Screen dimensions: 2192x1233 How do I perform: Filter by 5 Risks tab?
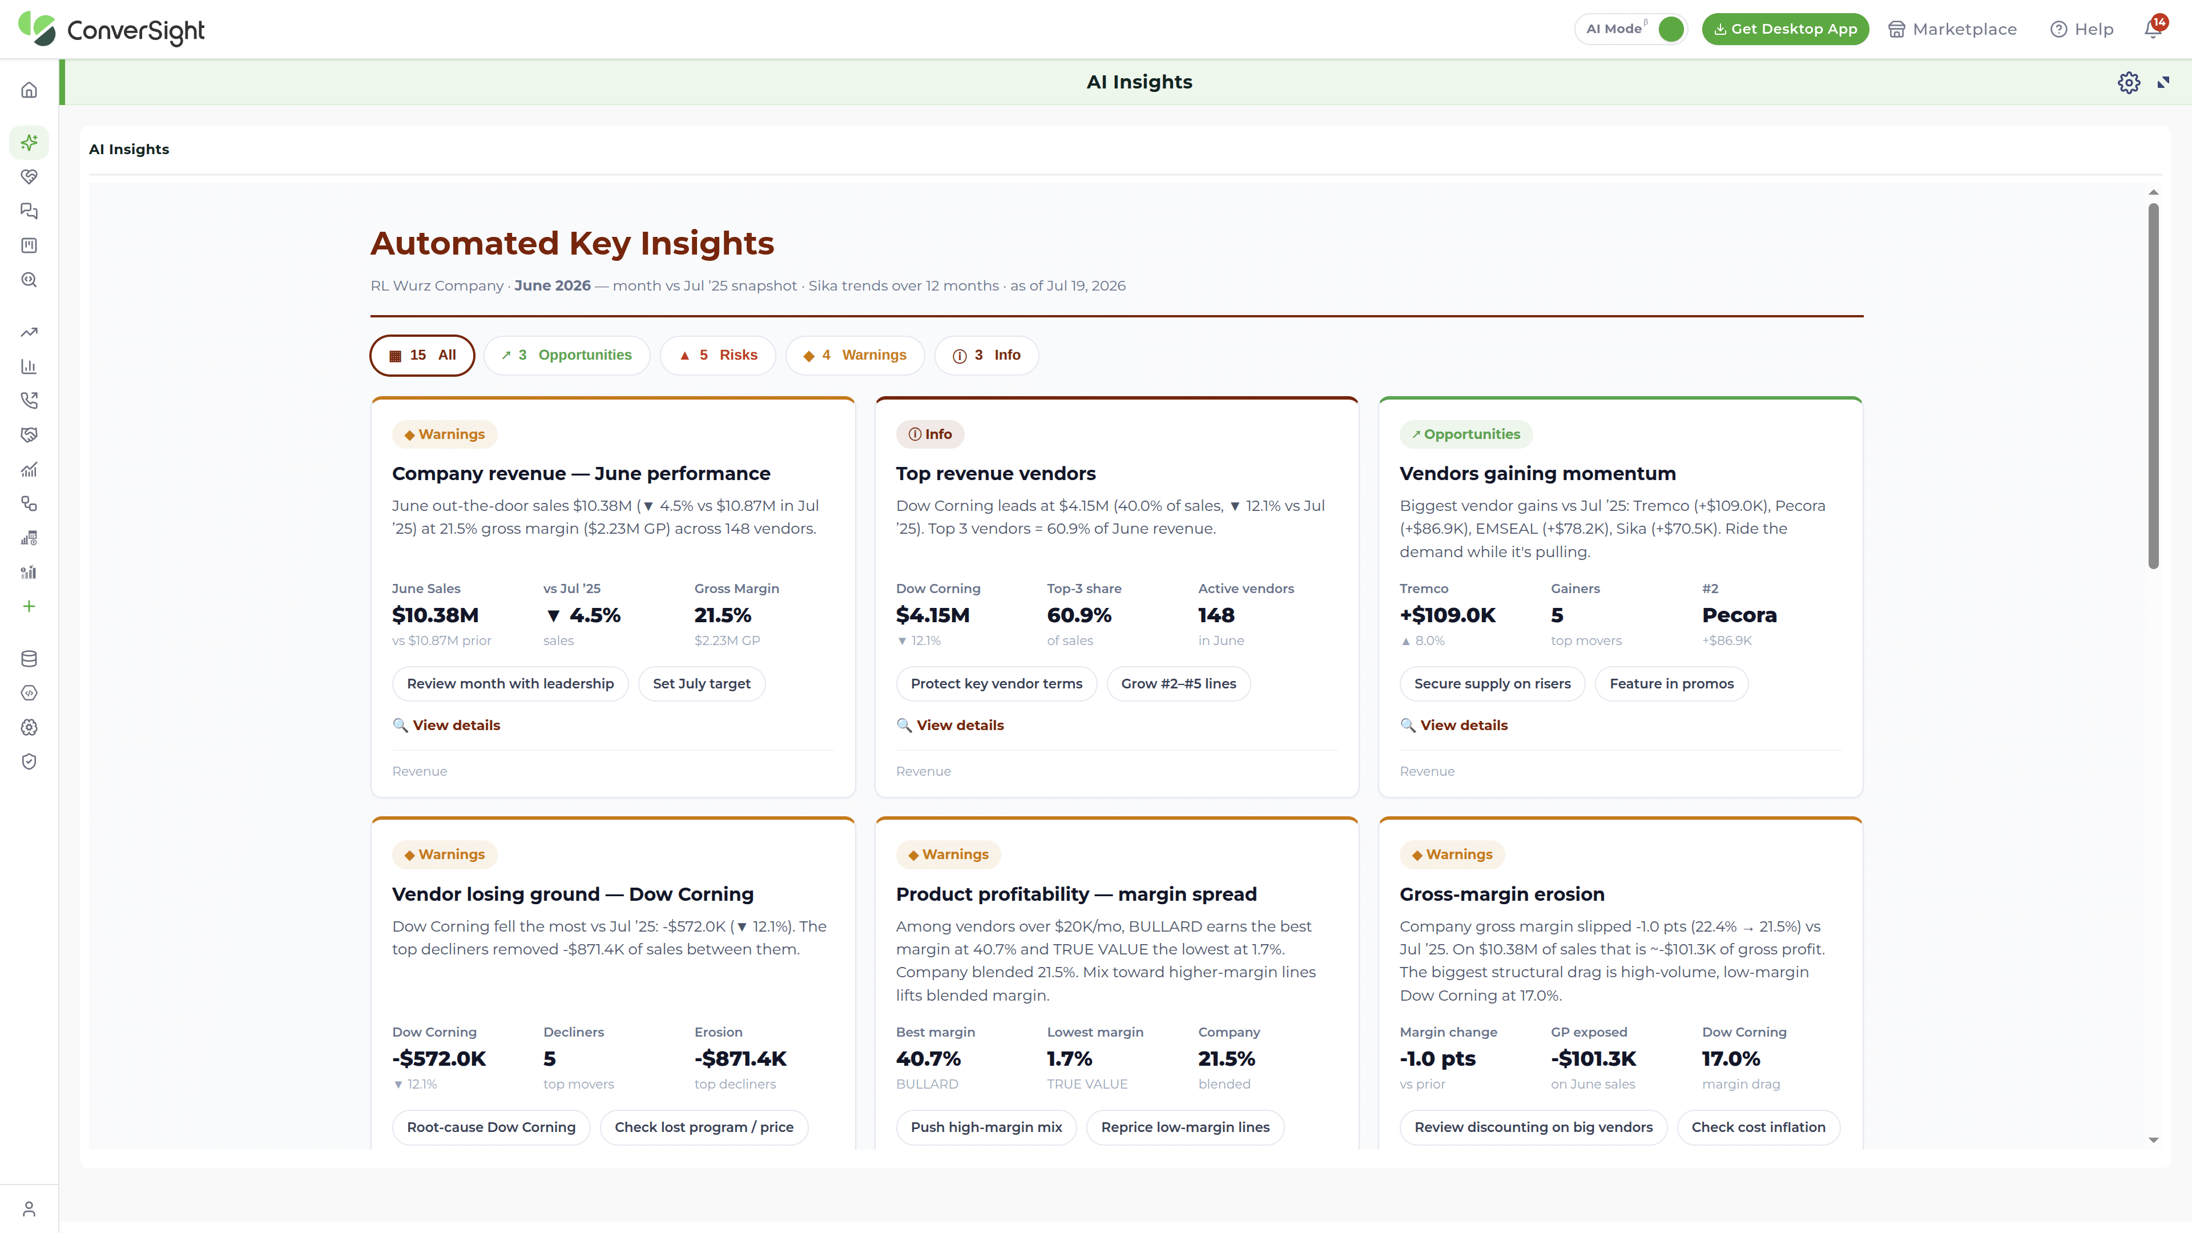coord(718,355)
